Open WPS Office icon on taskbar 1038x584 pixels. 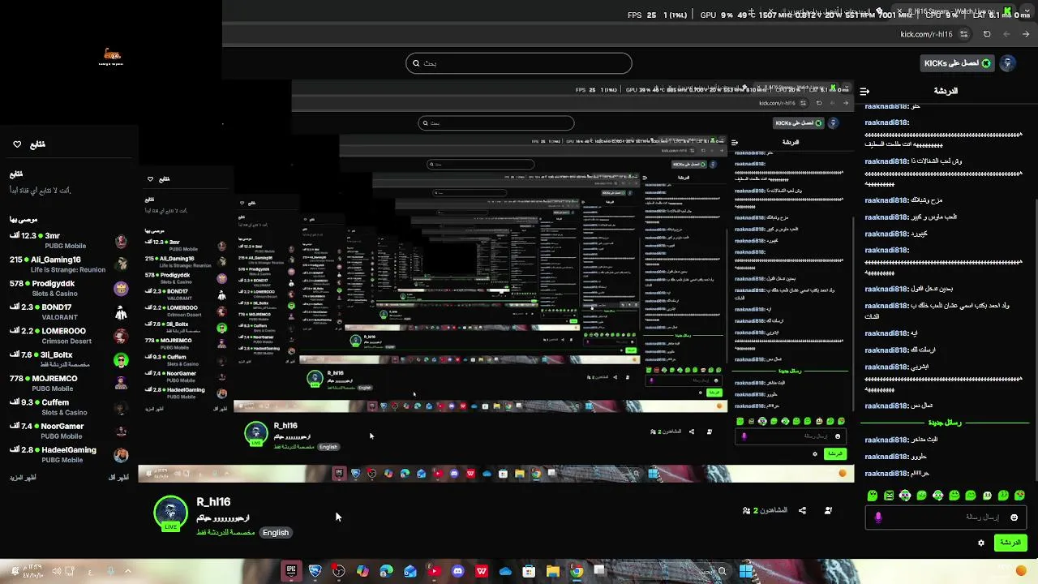coord(482,571)
